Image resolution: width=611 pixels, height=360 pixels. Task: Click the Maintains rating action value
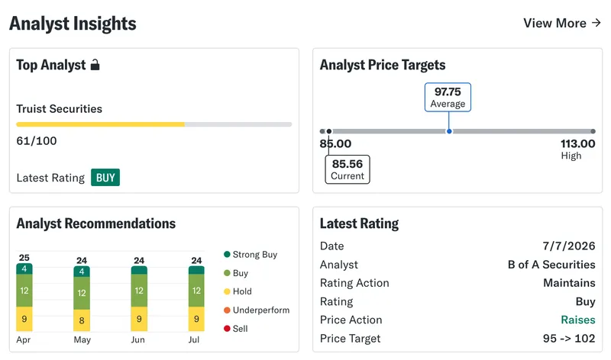[x=569, y=283]
